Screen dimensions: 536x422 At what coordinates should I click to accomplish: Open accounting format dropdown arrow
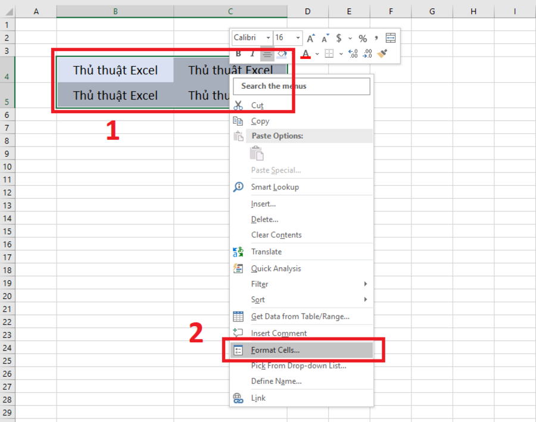coord(350,38)
